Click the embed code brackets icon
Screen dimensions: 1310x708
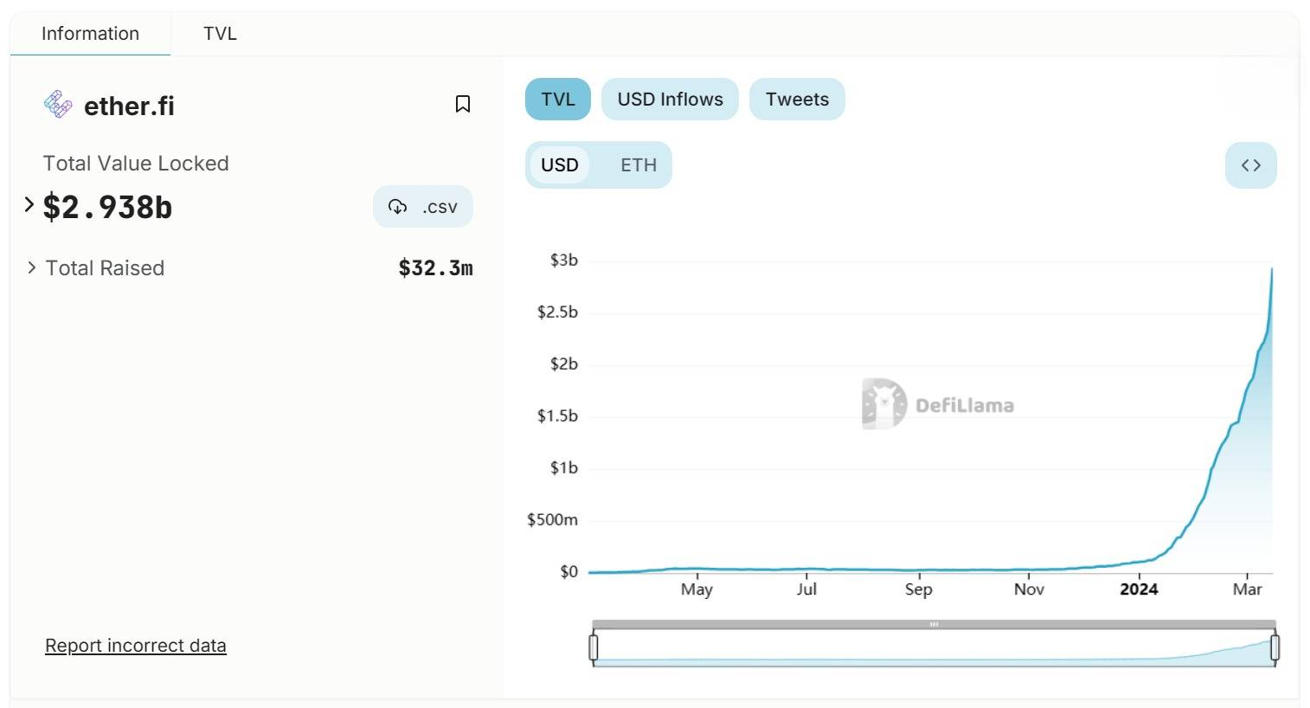(1250, 165)
